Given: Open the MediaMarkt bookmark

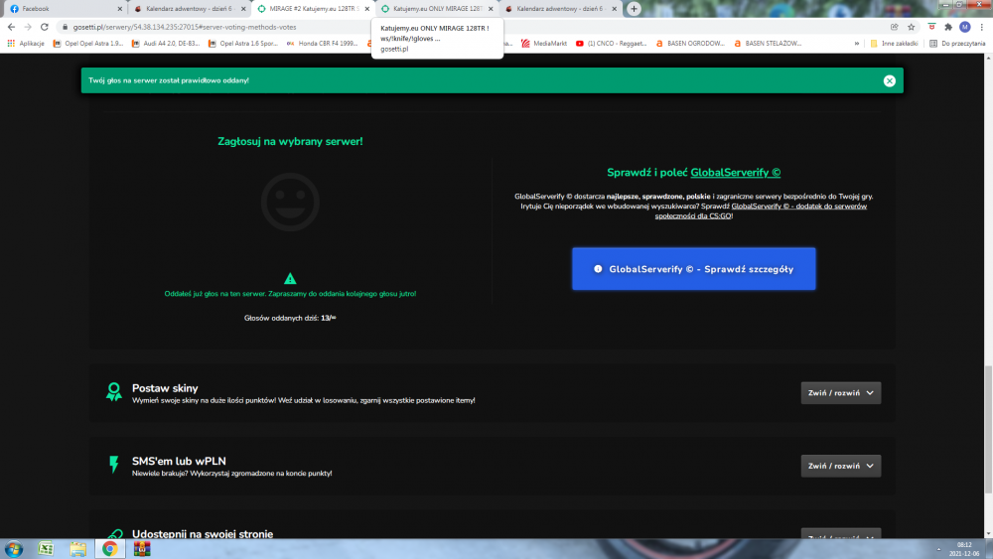Looking at the screenshot, I should click(x=544, y=44).
